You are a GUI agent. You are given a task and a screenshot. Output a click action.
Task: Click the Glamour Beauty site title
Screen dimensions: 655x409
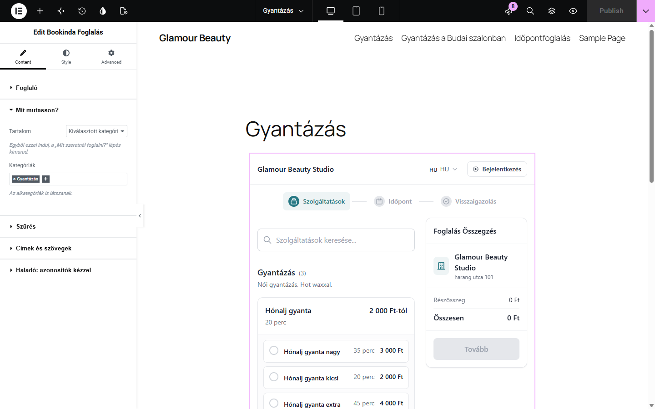pyautogui.click(x=195, y=38)
